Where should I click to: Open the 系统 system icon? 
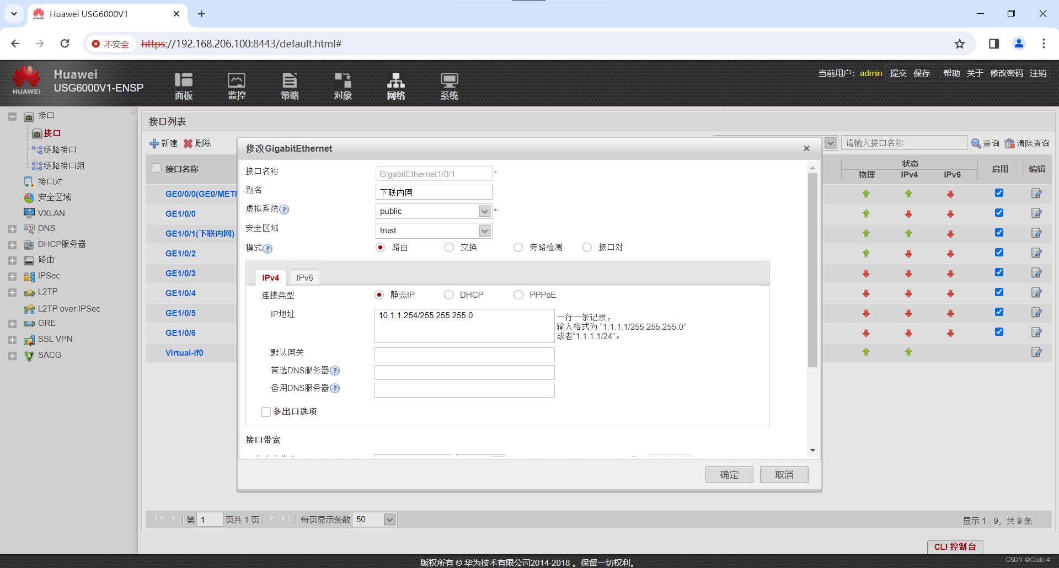(x=449, y=86)
